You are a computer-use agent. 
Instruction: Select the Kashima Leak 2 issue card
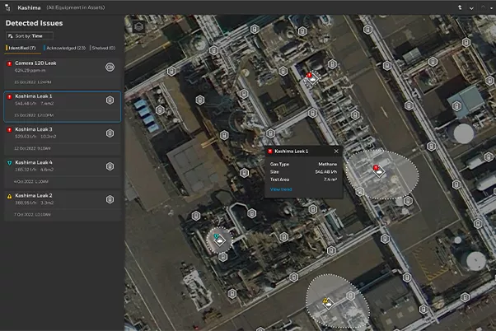click(63, 205)
